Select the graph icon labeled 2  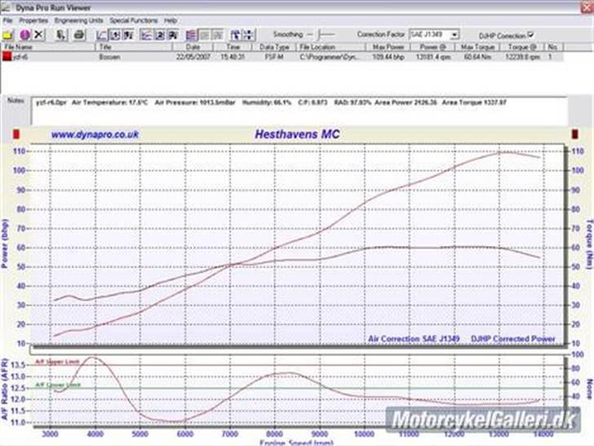point(159,35)
